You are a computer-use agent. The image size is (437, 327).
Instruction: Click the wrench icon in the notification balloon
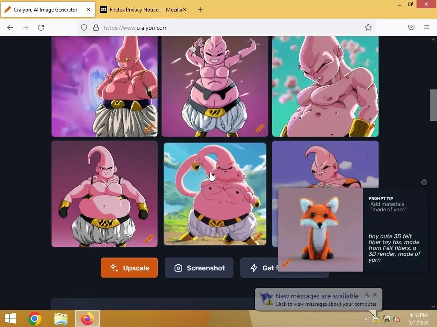point(367,295)
